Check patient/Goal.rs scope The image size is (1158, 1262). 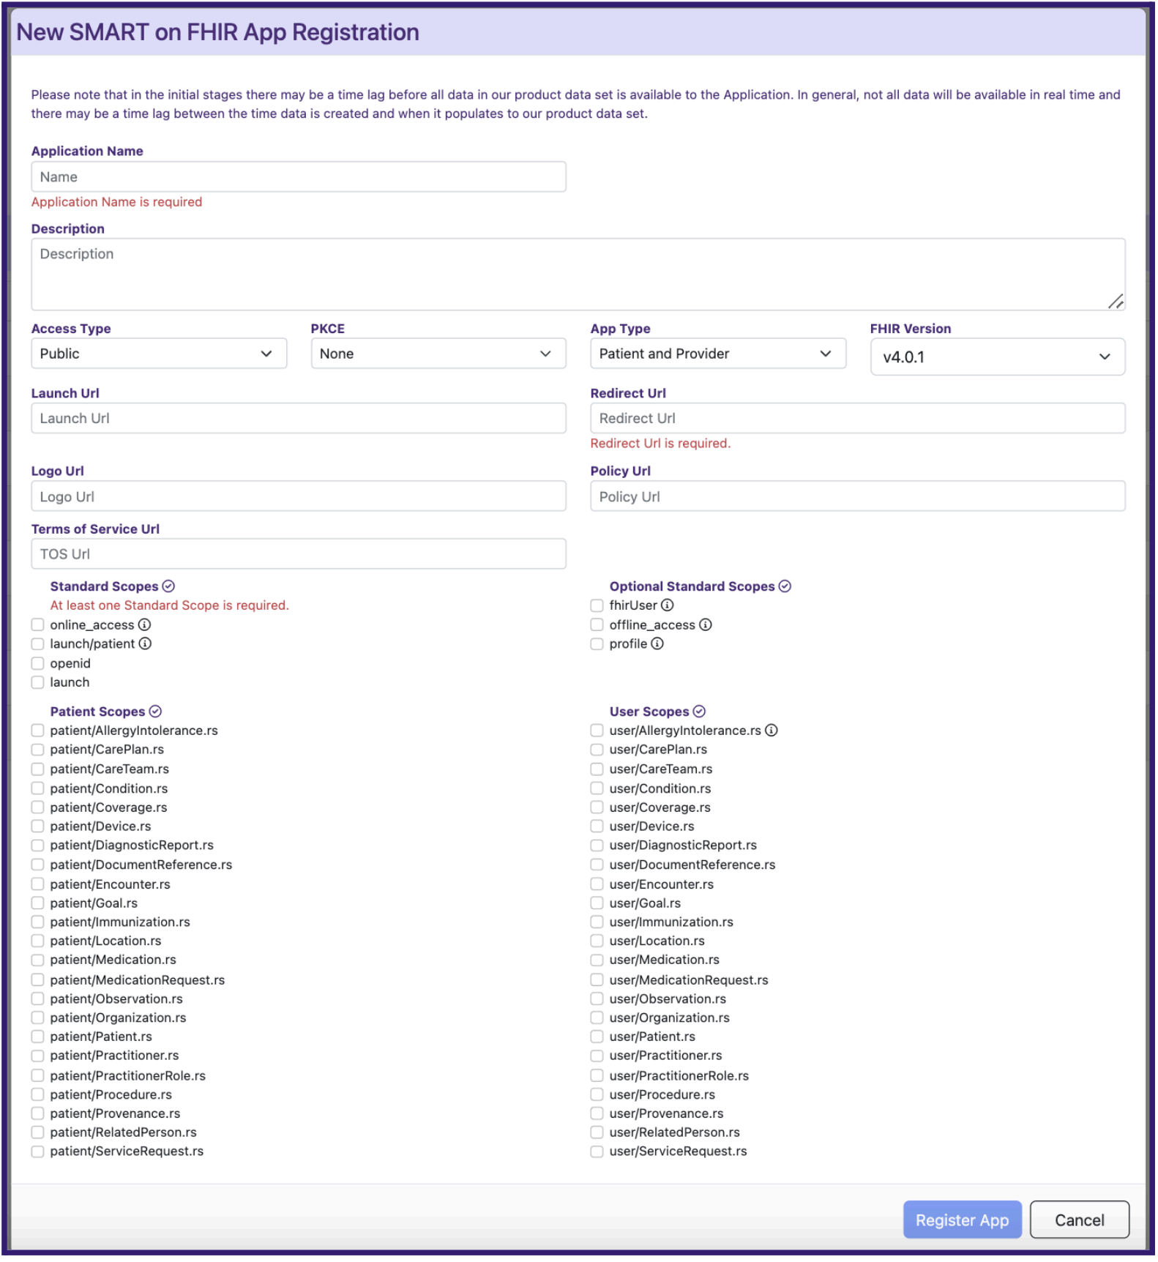[x=37, y=904]
